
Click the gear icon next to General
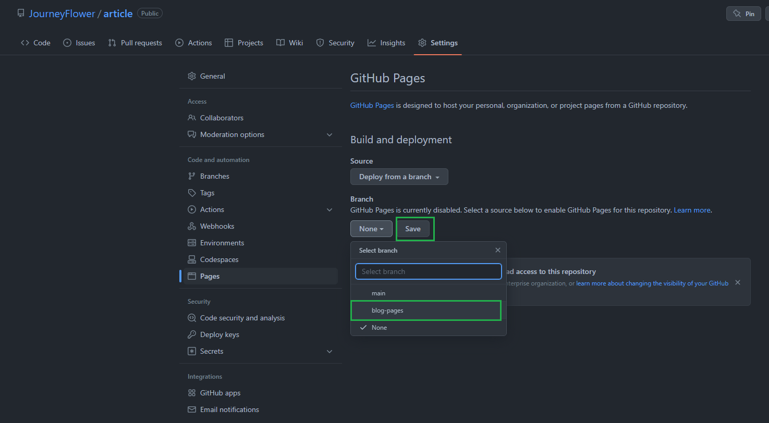point(192,76)
